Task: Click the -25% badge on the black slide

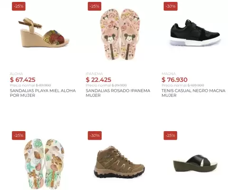Action: click(171, 135)
